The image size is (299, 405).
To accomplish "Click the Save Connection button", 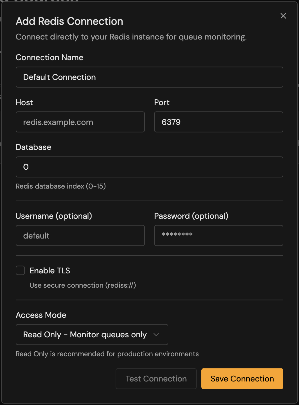I will [242, 379].
